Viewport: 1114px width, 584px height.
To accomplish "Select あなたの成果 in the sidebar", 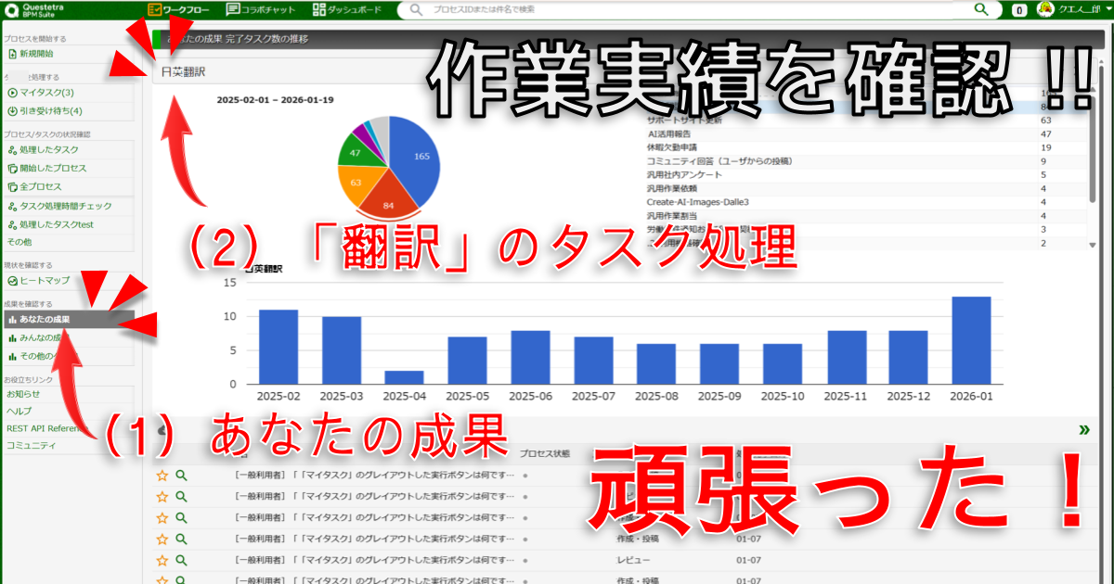I will [67, 319].
